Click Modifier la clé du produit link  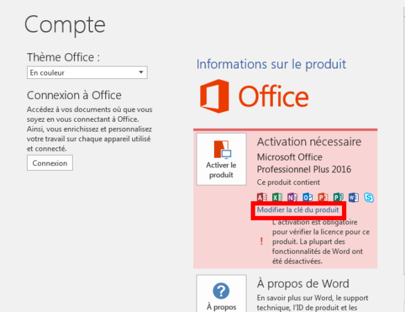[x=298, y=210]
